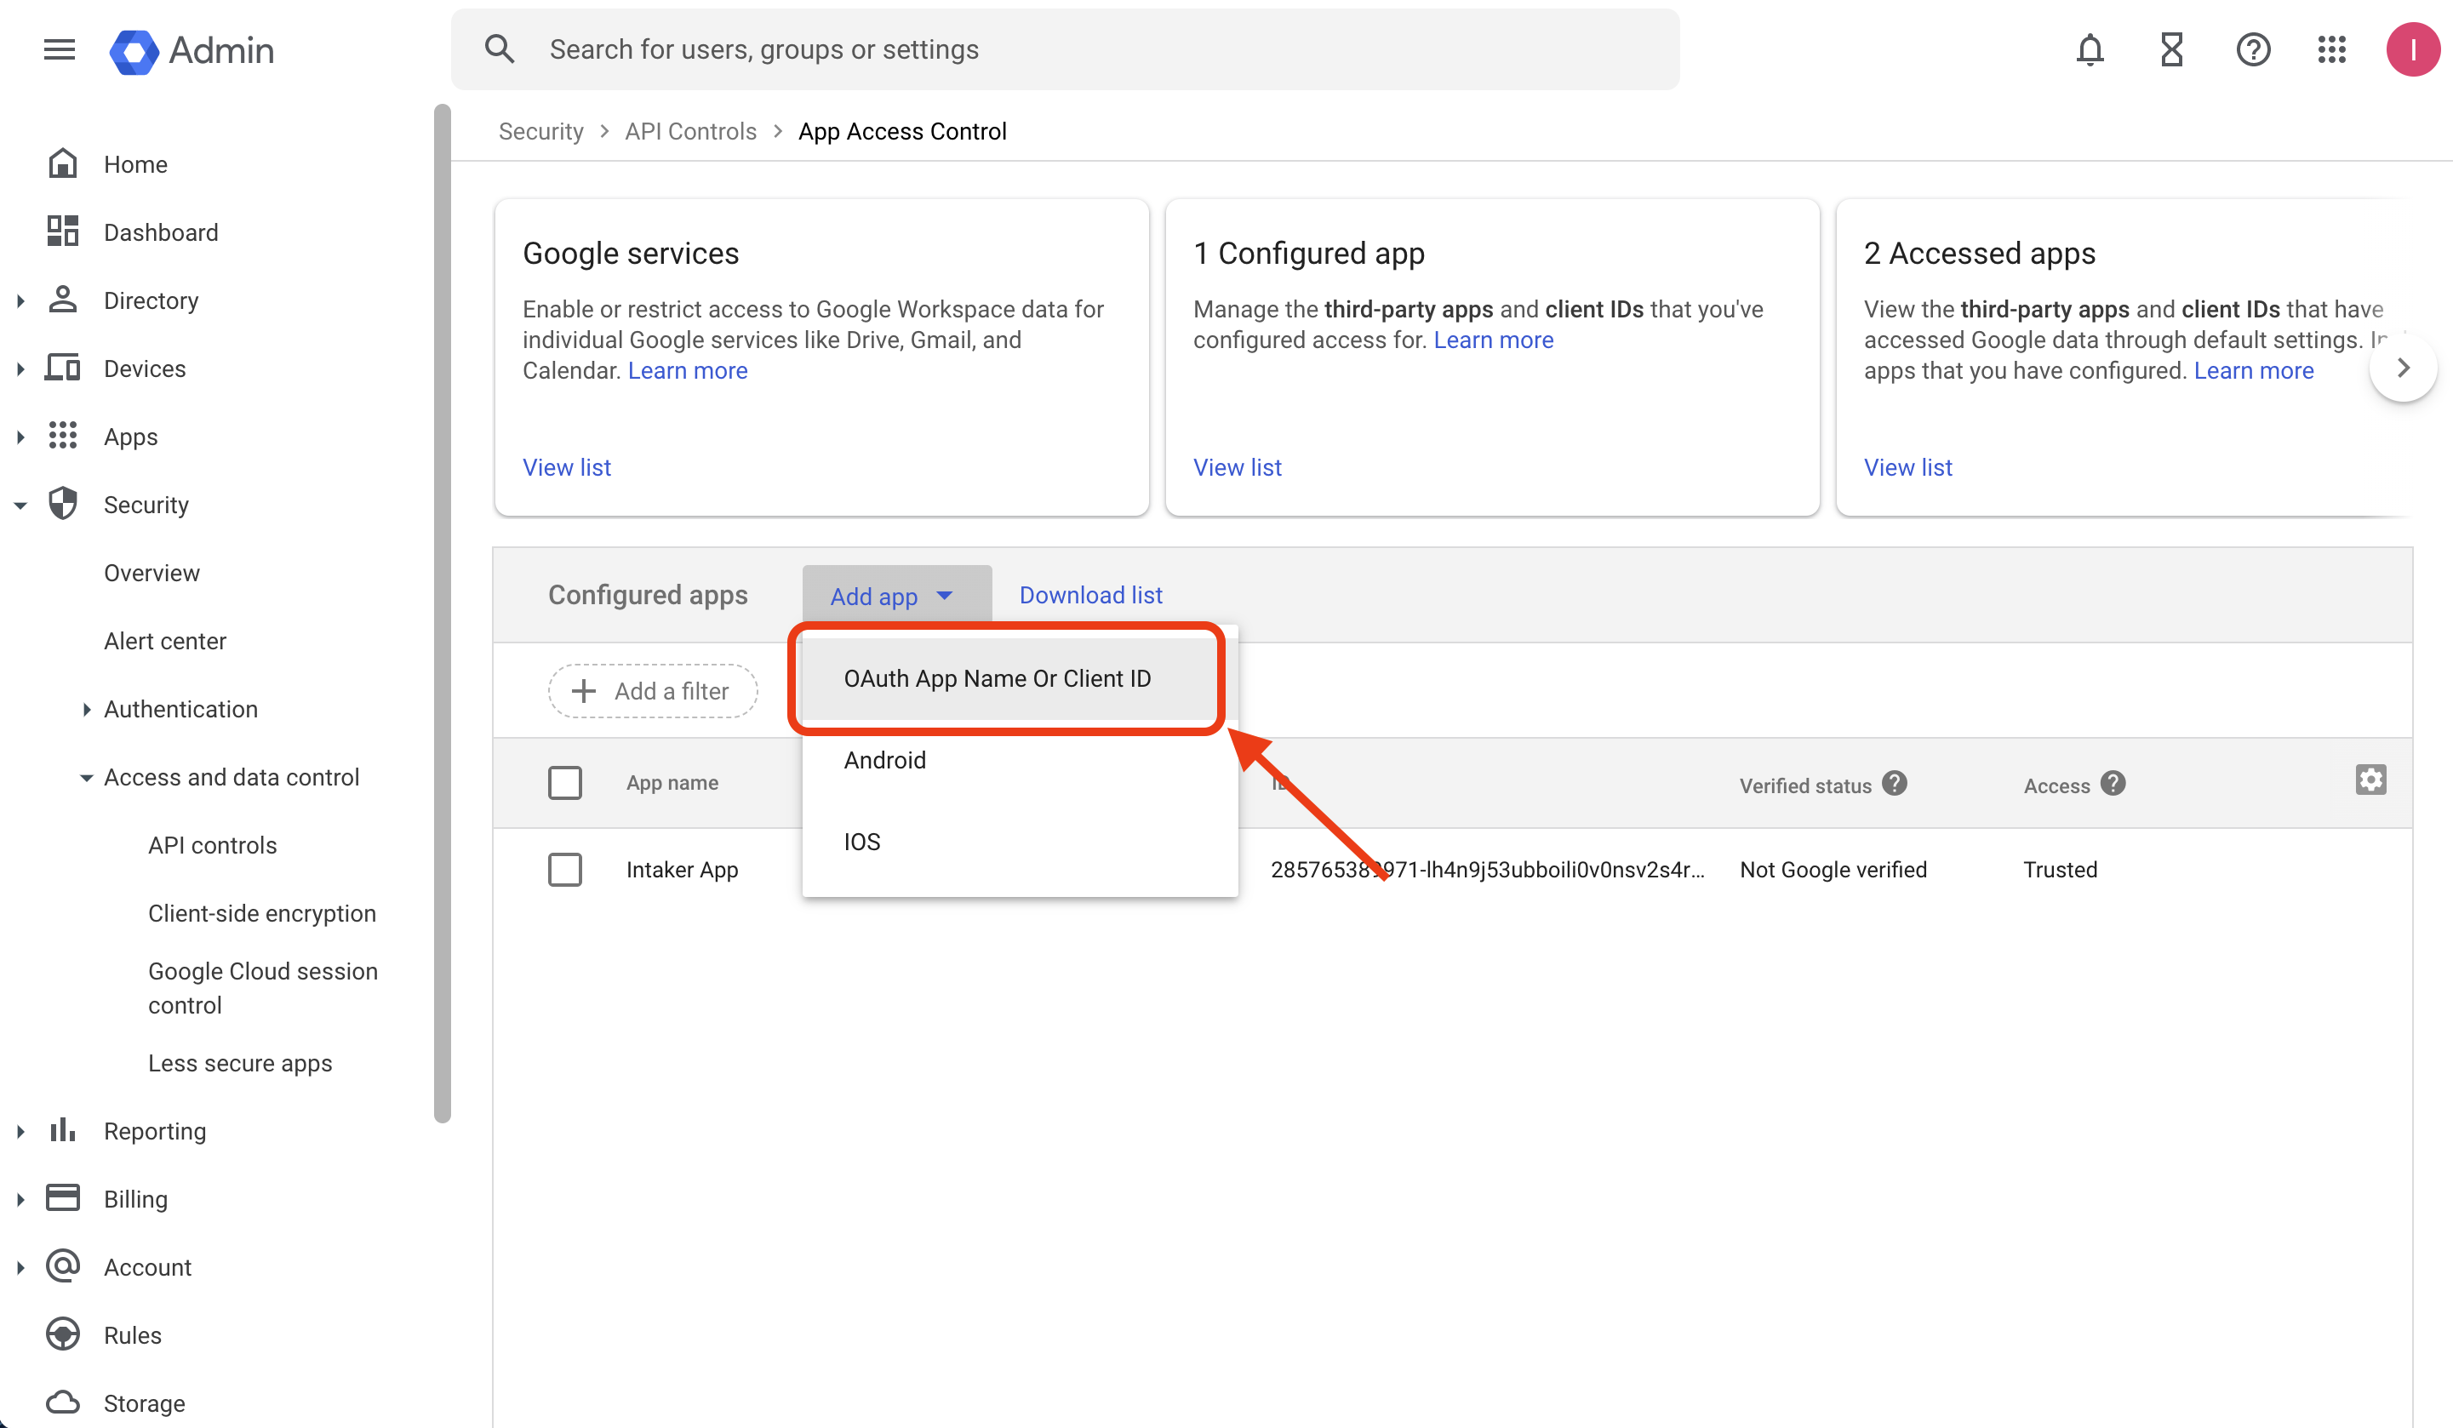Viewport: 2453px width, 1428px height.
Task: Click Add a filter button
Action: (x=652, y=691)
